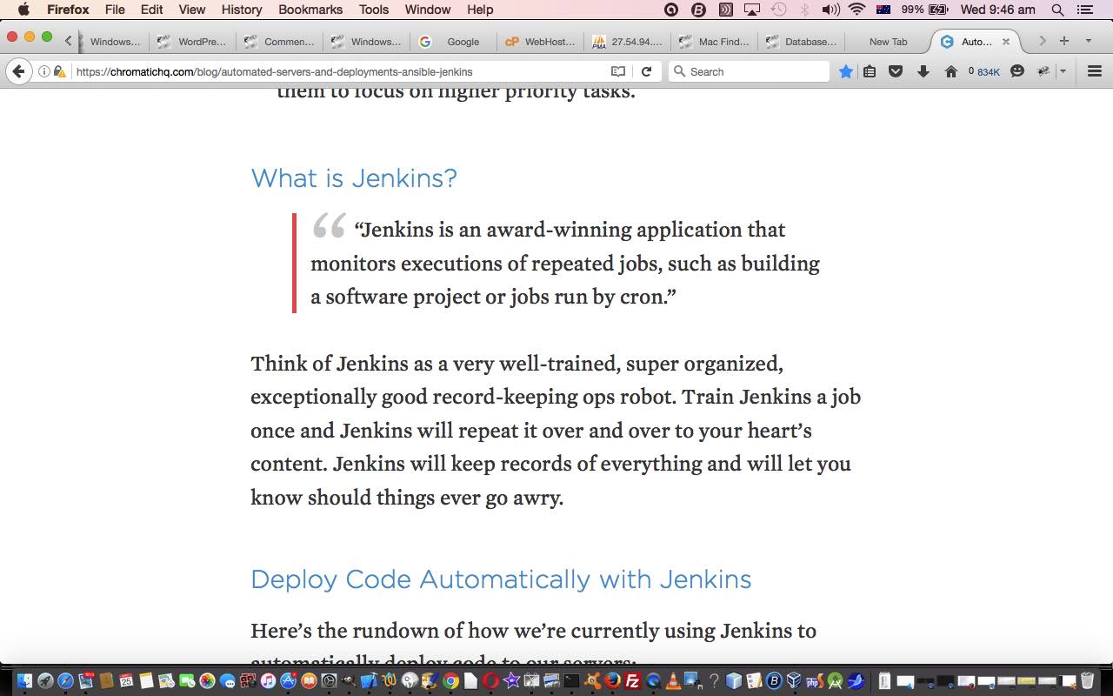The width and height of the screenshot is (1113, 696).
Task: Open Android Studio from the Dock
Action: 835,680
